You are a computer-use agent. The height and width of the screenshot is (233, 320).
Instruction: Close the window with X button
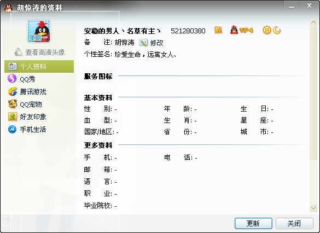tap(309, 5)
